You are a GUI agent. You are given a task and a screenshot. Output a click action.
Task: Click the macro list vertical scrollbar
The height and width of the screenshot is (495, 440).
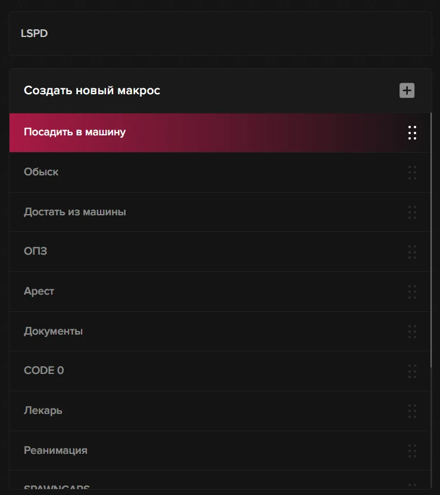click(x=431, y=239)
